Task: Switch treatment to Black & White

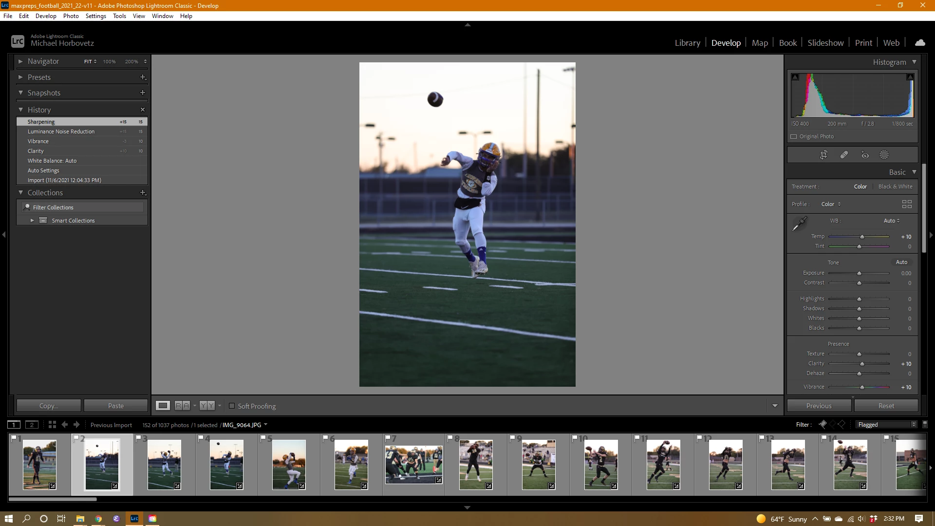Action: click(x=895, y=187)
